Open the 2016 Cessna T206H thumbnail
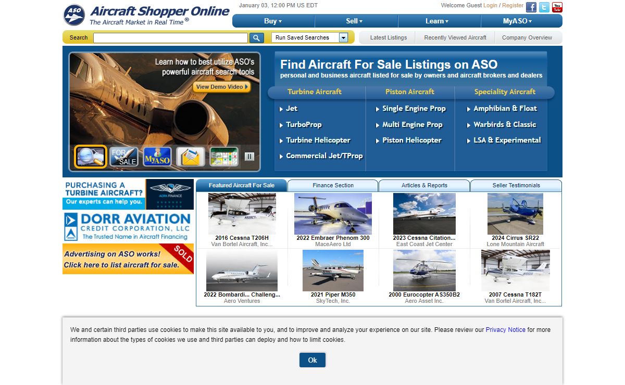The width and height of the screenshot is (625, 385). coord(242,214)
